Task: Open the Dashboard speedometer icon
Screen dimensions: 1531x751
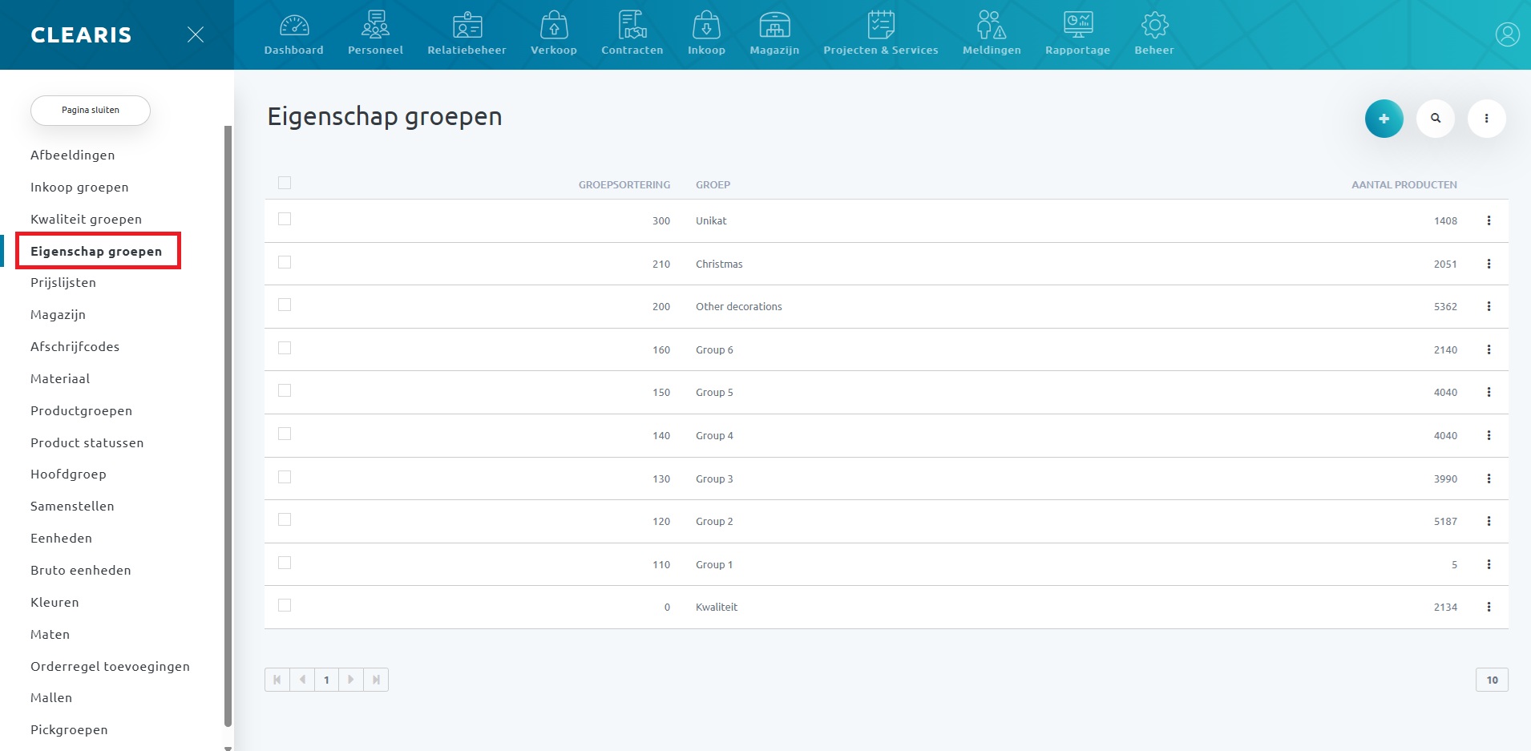Action: pos(294,26)
